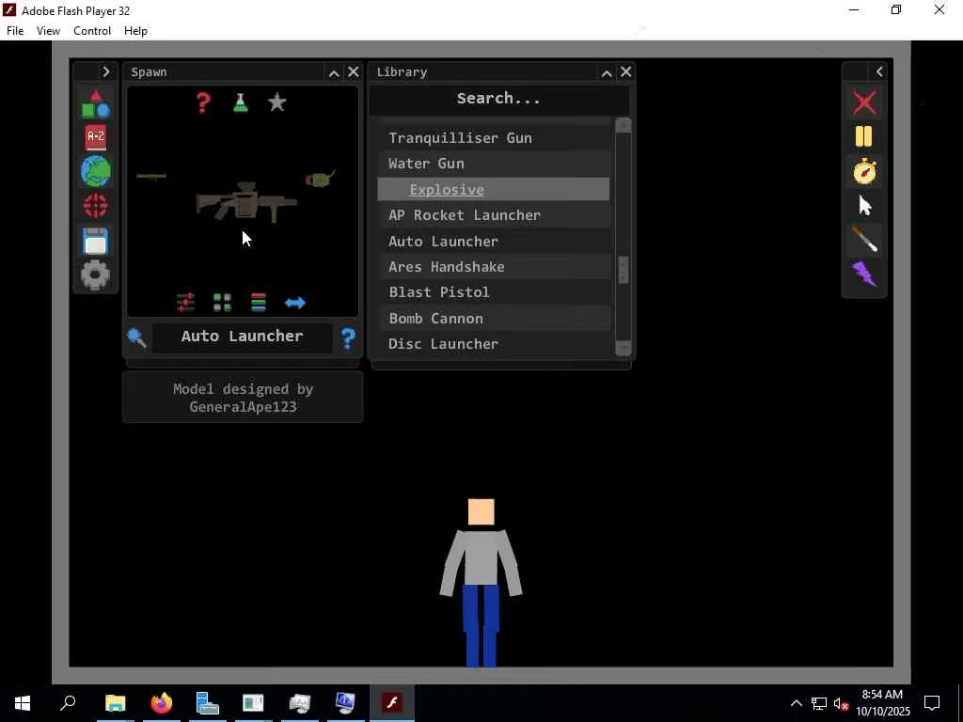Screen dimensions: 963x722
Task: Open the notification center icon
Action: click(932, 703)
